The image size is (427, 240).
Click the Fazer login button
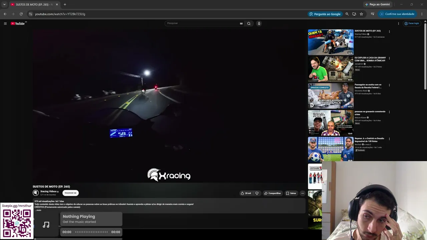(411, 23)
